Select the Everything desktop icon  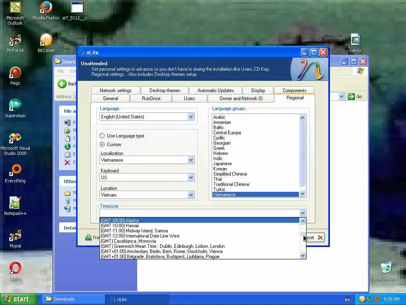[x=15, y=173]
